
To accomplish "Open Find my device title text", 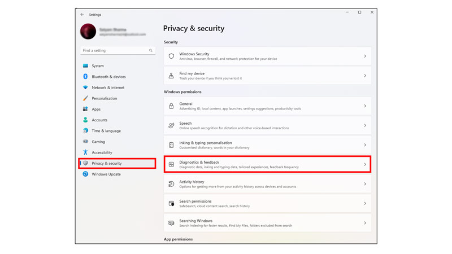I will (x=192, y=73).
